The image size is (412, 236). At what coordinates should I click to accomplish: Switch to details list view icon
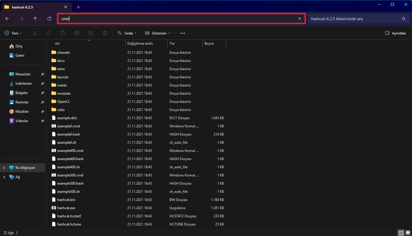pyautogui.click(x=401, y=233)
